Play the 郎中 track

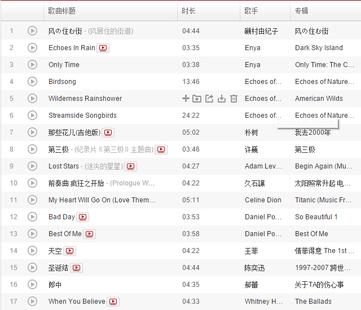pyautogui.click(x=32, y=284)
